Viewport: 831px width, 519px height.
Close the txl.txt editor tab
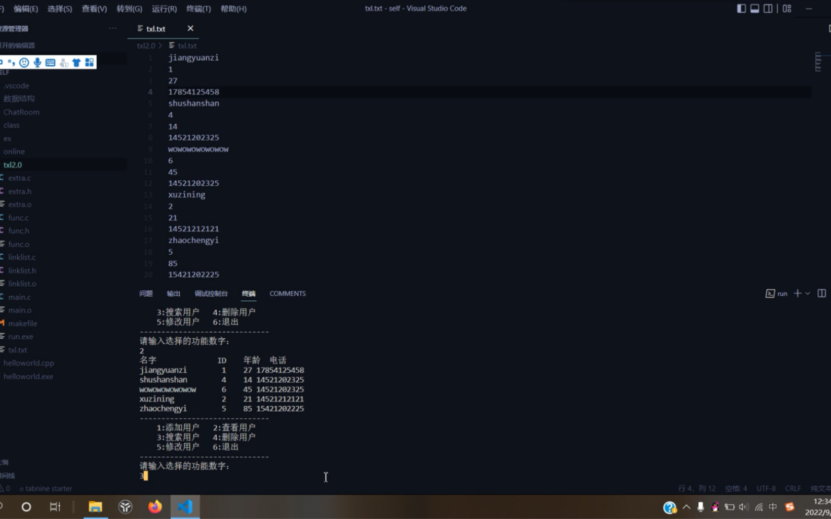190,28
